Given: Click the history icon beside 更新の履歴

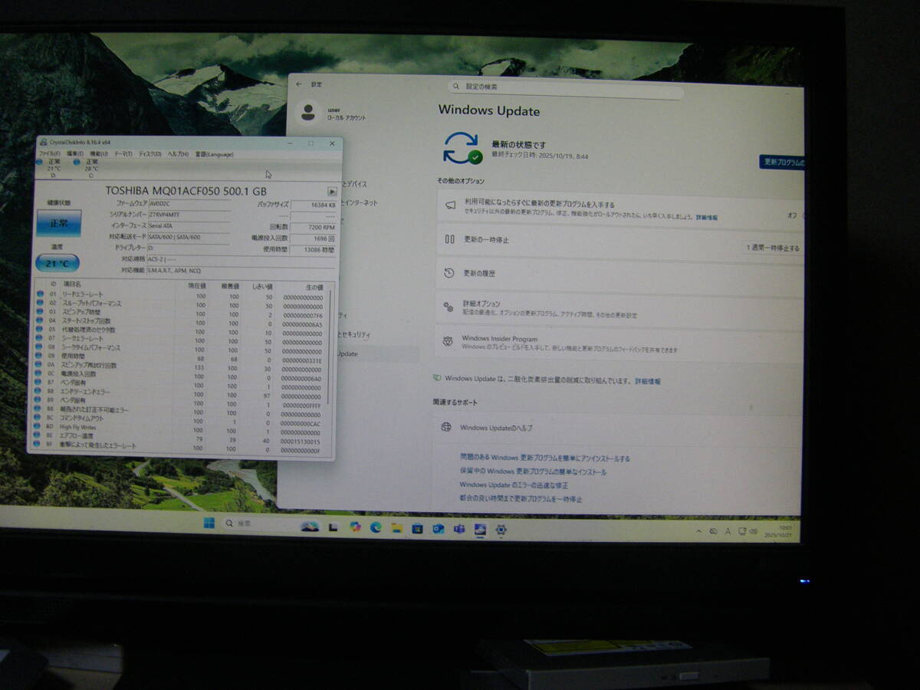Looking at the screenshot, I should point(449,273).
